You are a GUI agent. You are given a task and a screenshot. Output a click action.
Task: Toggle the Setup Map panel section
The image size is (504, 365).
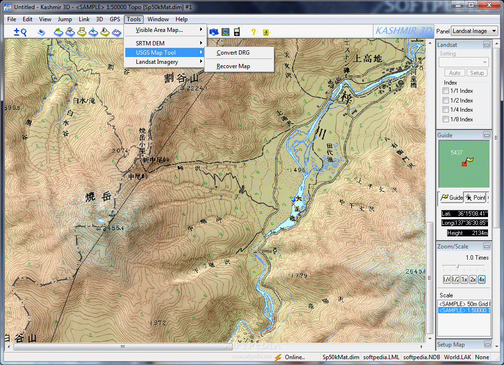pos(487,344)
